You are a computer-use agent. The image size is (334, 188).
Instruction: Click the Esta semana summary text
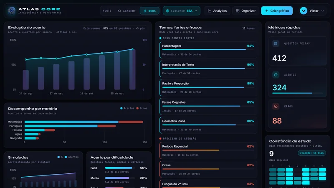tap(114, 28)
